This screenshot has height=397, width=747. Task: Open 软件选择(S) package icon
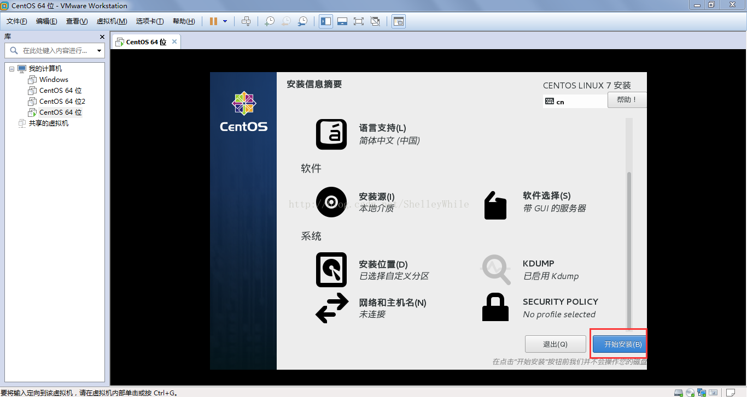click(495, 205)
